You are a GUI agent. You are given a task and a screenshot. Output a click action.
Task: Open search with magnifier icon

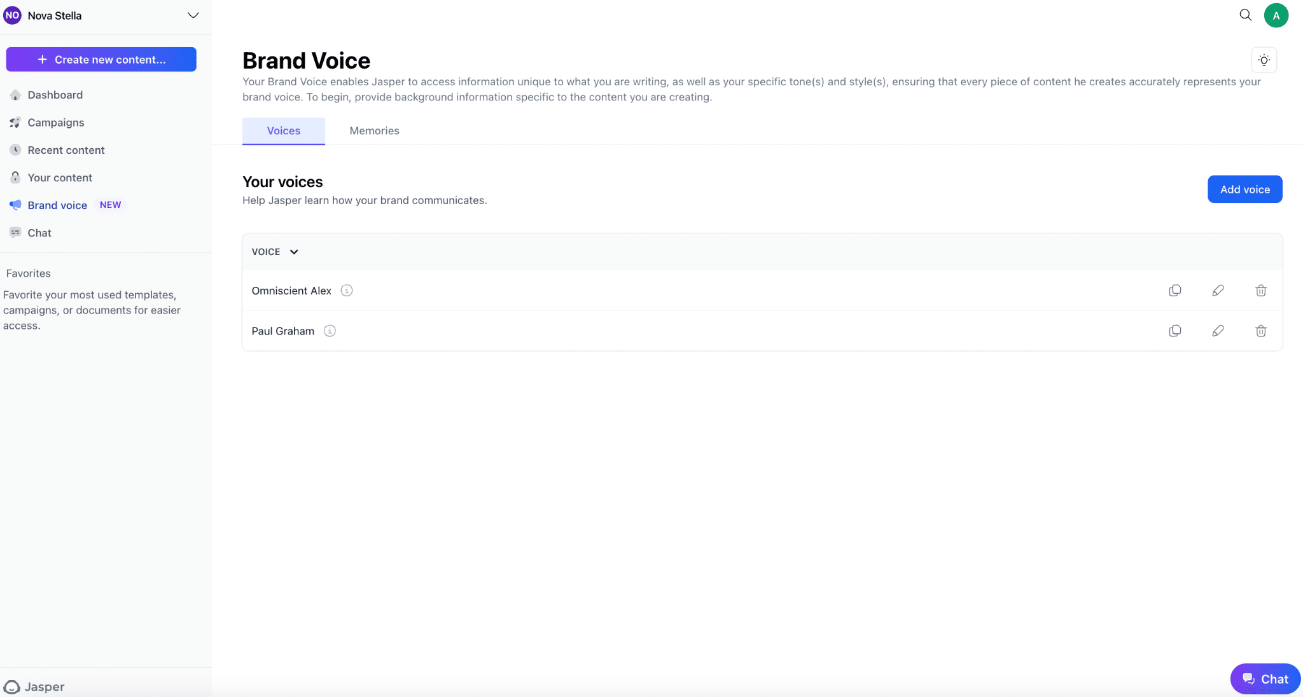pos(1245,15)
